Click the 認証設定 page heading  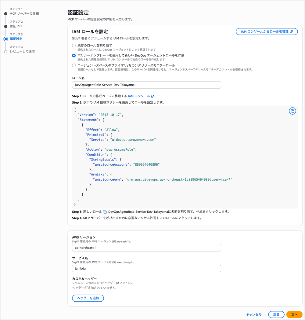pos(78,13)
